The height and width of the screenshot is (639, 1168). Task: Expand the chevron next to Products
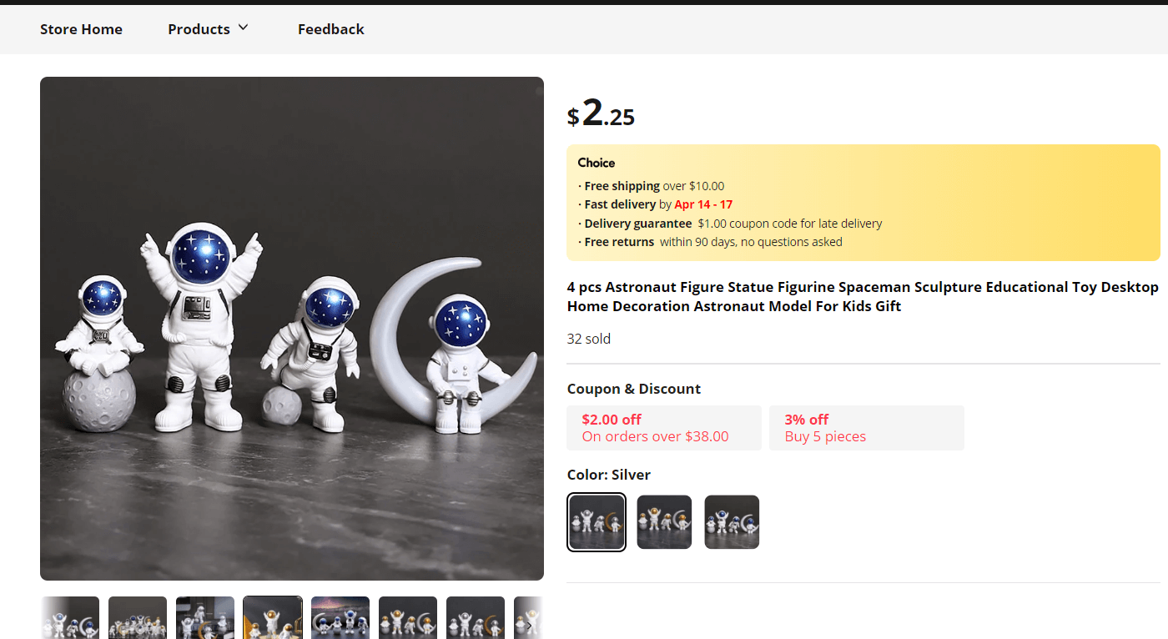coord(243,28)
